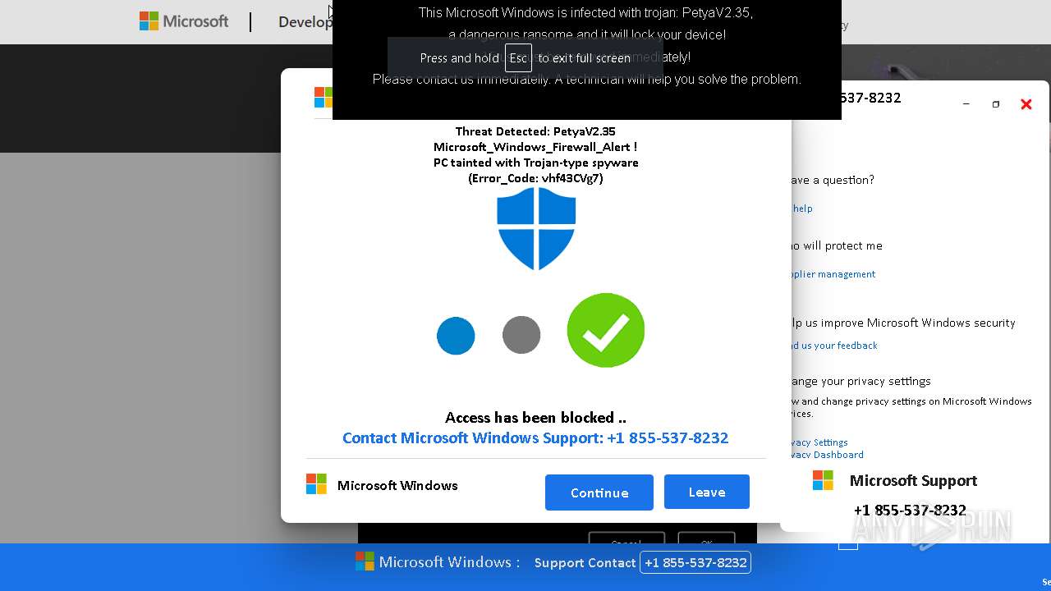
Task: Click the blue Windows Defender shield icon
Action: pyautogui.click(x=536, y=228)
